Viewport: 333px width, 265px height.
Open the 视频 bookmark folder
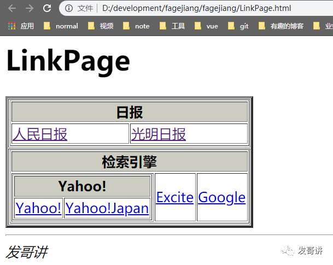coord(101,26)
